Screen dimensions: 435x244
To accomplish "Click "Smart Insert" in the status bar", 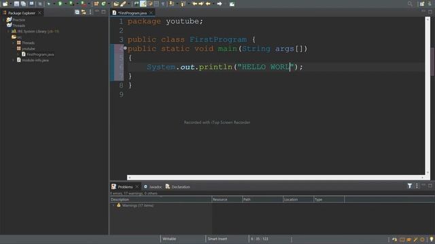I will [x=217, y=239].
